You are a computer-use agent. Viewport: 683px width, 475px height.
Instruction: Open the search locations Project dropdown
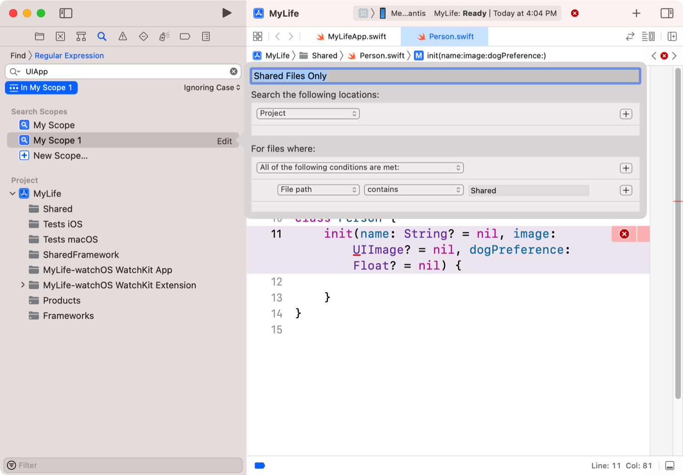pyautogui.click(x=308, y=113)
